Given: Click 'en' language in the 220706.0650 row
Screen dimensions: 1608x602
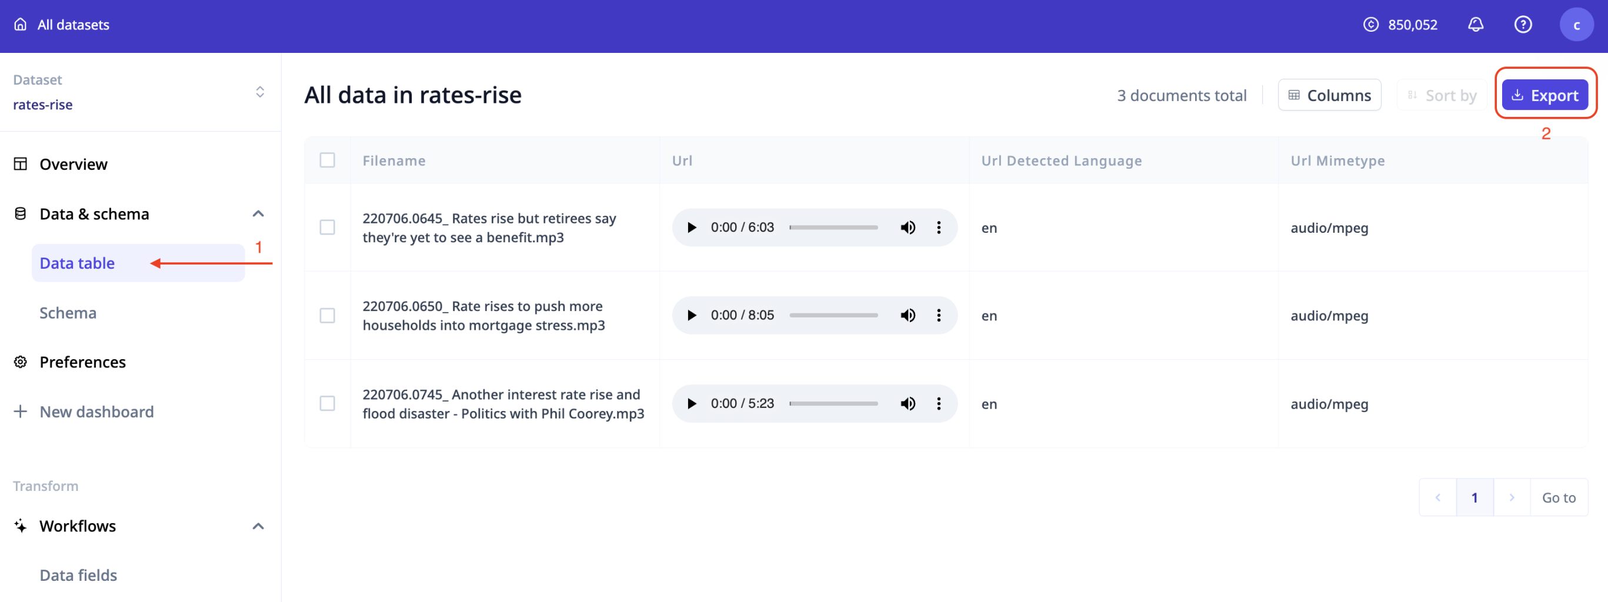Looking at the screenshot, I should tap(989, 315).
